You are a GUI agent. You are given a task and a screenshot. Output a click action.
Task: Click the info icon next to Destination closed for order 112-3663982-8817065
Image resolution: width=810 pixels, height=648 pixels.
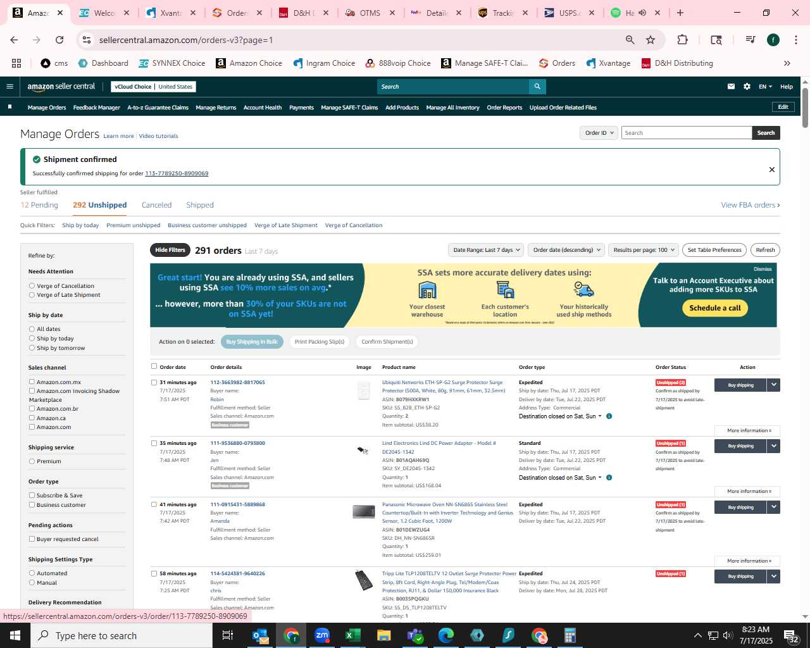(x=609, y=416)
